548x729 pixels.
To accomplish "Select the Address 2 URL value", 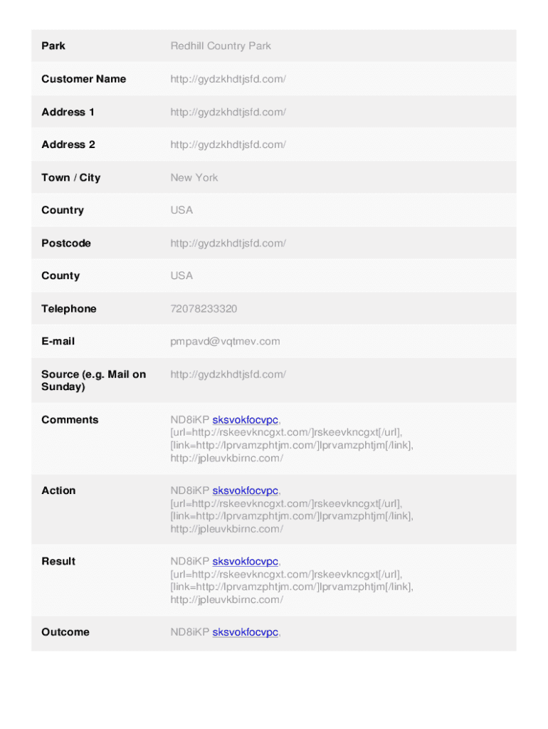I will [x=228, y=145].
